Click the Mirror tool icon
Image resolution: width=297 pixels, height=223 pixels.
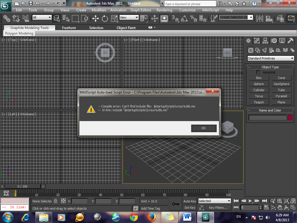coord(260,18)
